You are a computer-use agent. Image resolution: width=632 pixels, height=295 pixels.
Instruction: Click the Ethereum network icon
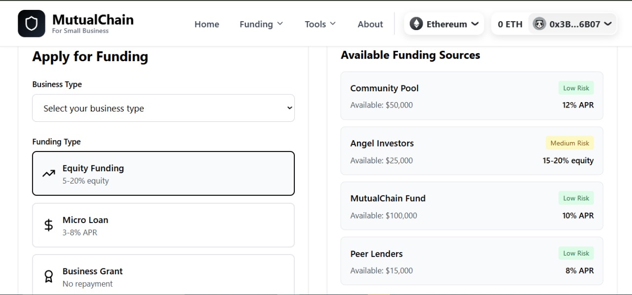[x=416, y=24]
